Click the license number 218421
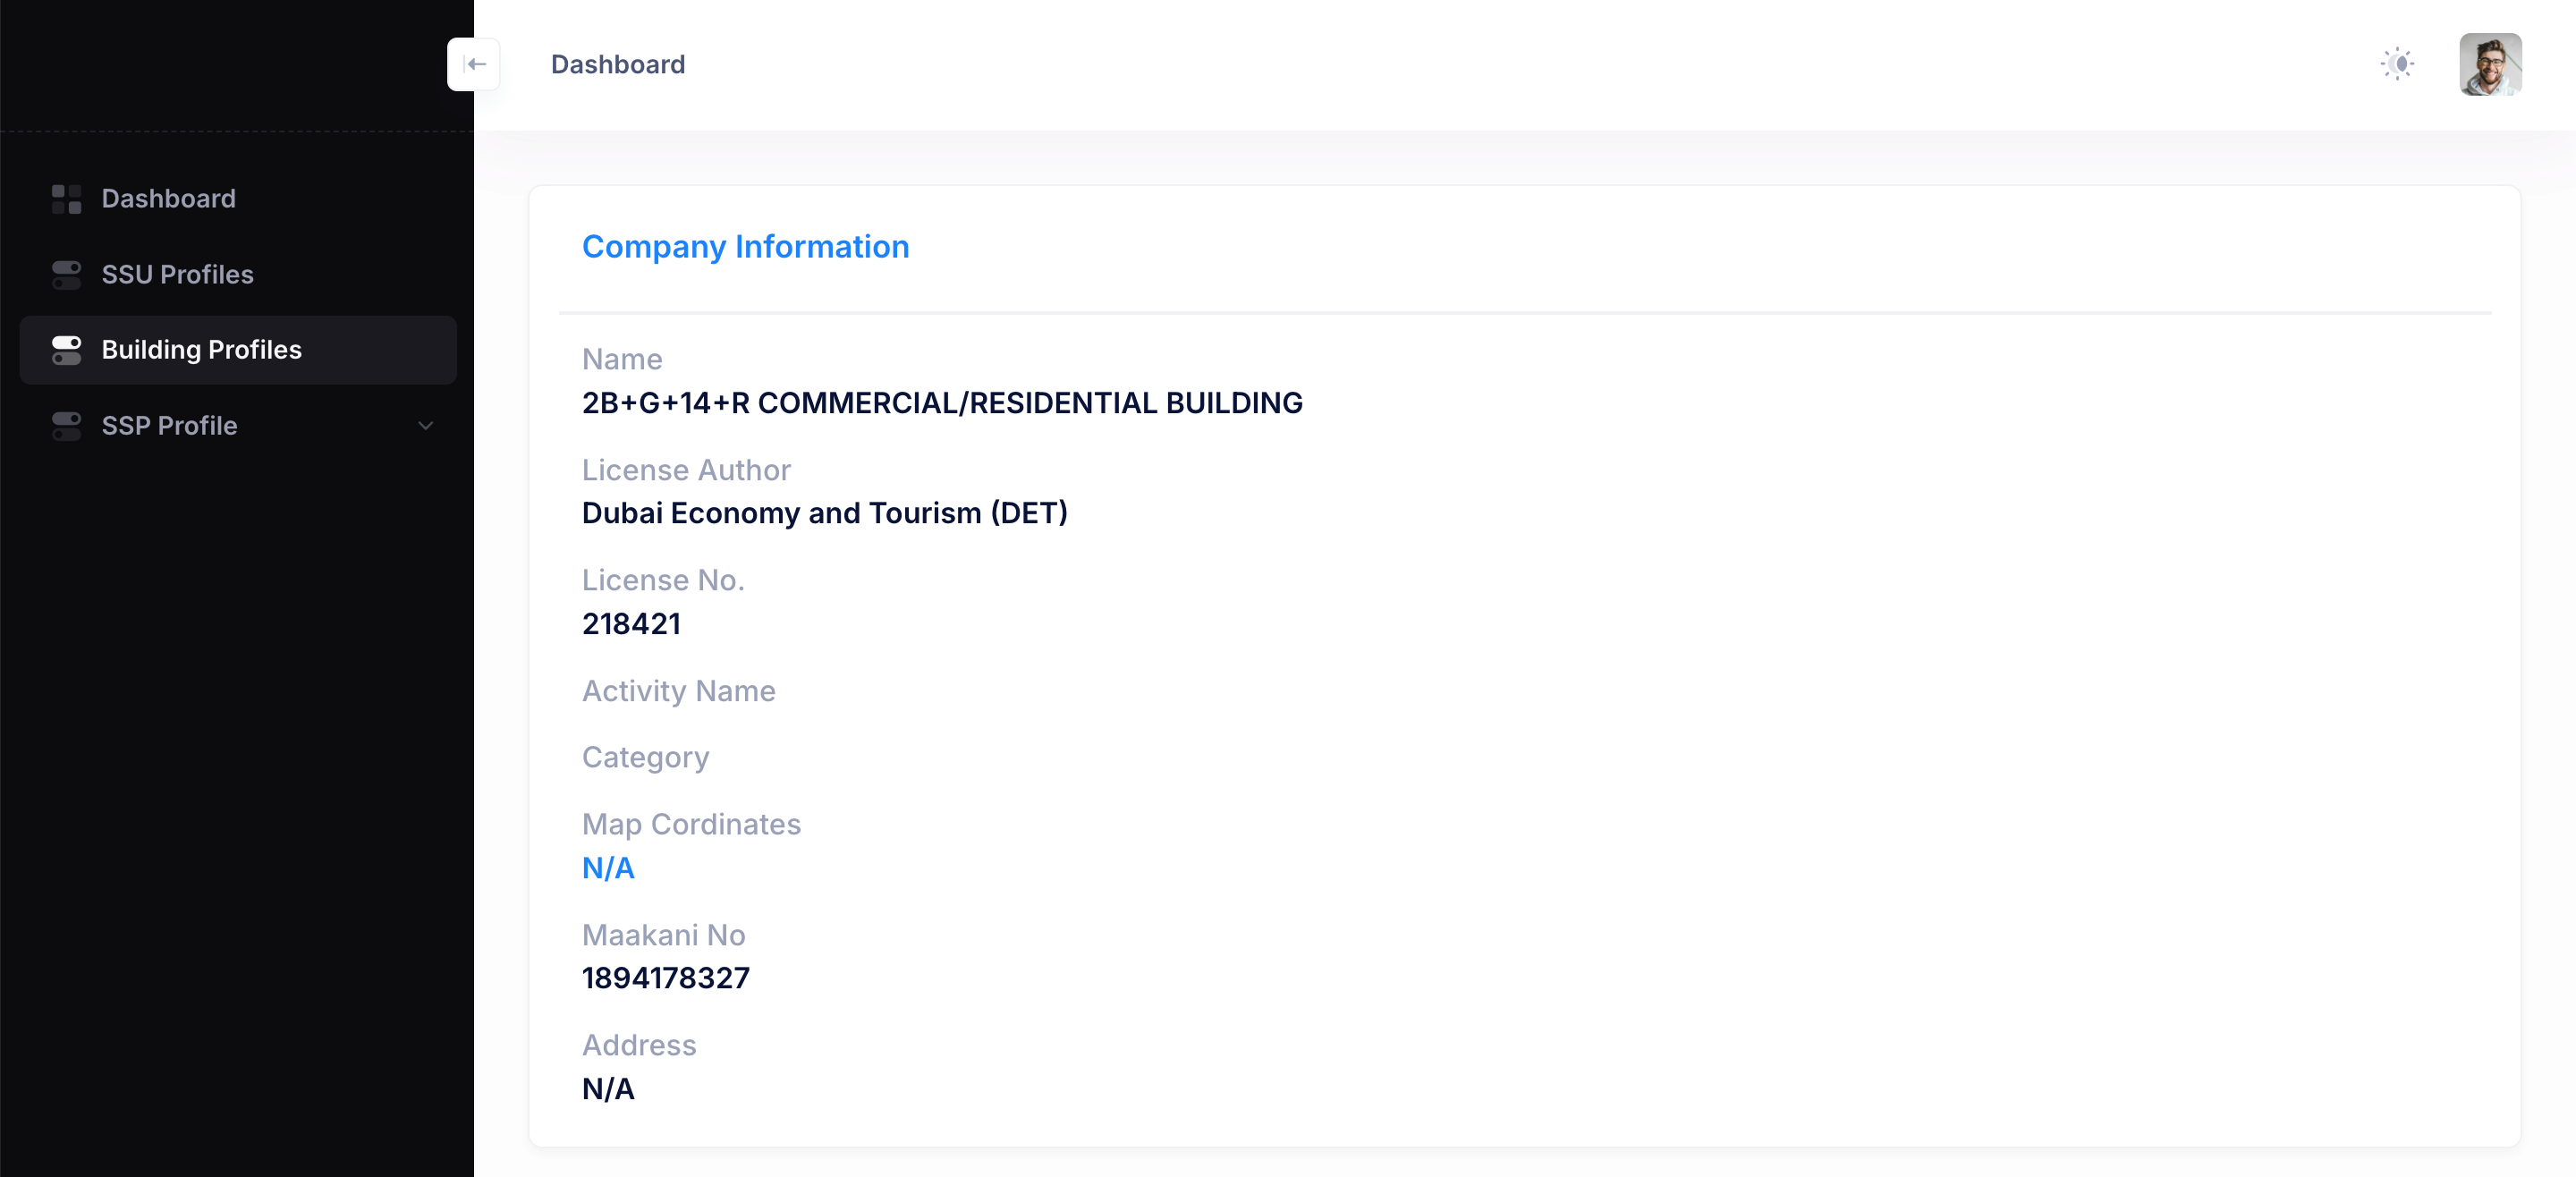The image size is (2576, 1177). (x=631, y=624)
